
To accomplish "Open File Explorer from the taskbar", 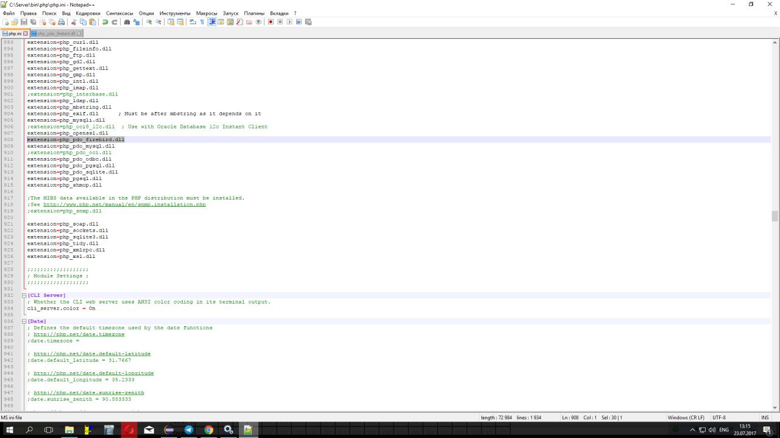I will (69, 429).
